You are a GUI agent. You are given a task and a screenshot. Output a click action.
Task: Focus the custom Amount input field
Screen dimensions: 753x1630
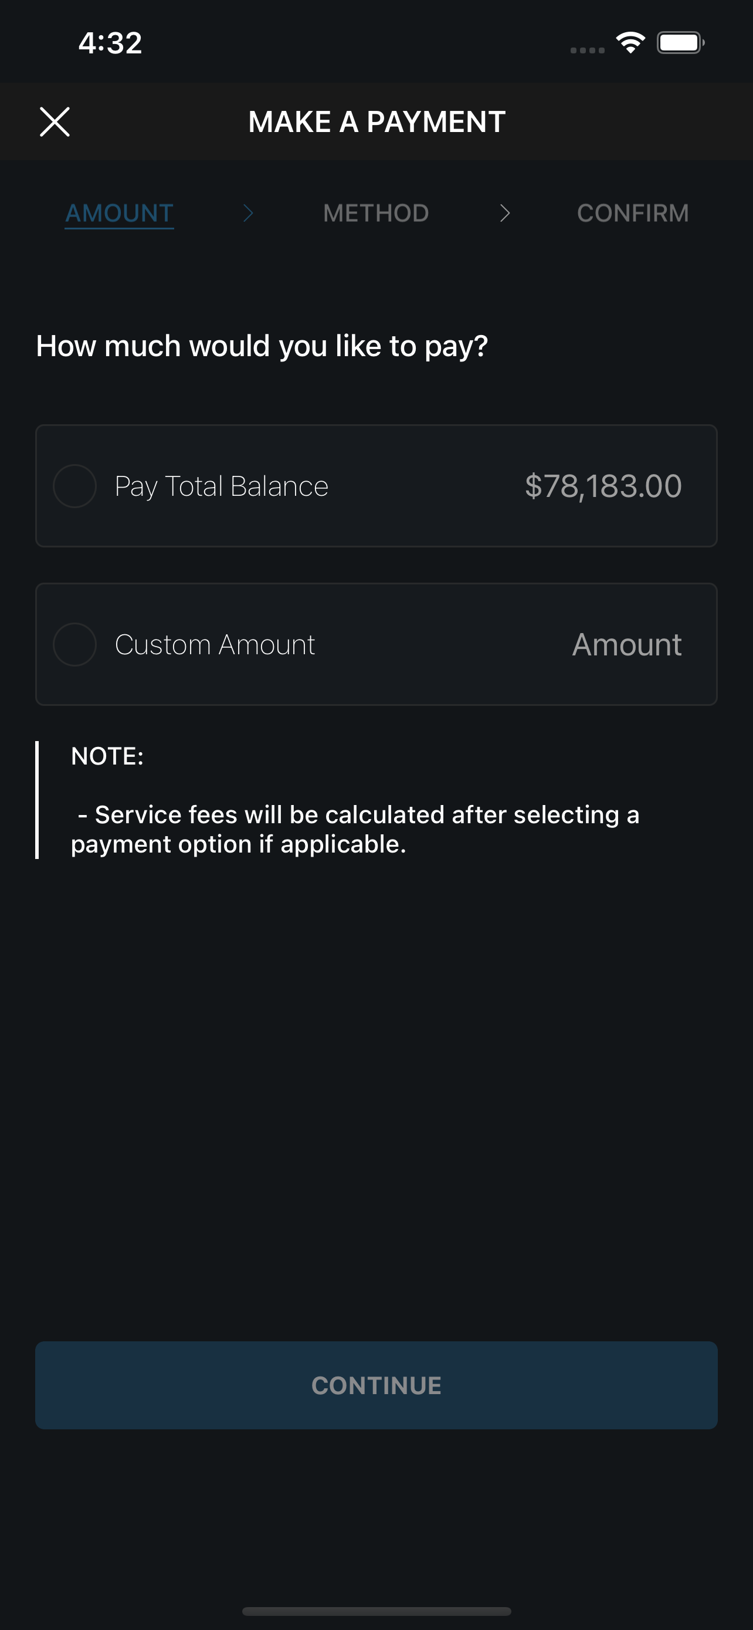(626, 645)
